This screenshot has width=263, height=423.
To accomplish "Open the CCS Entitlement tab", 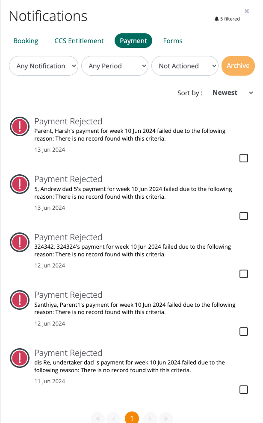I will tap(79, 41).
